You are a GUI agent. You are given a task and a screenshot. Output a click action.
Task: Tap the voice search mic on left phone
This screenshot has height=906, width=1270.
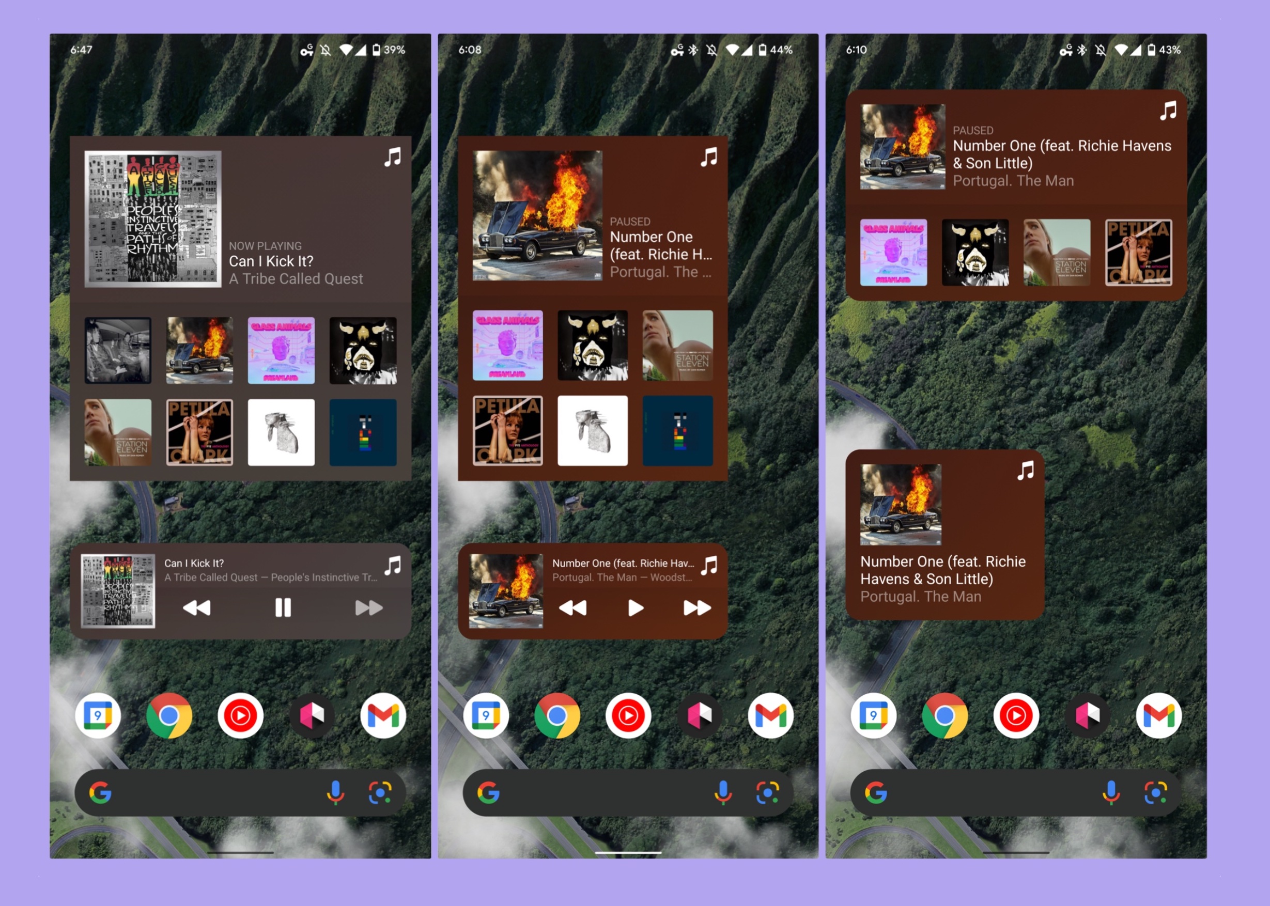point(335,793)
